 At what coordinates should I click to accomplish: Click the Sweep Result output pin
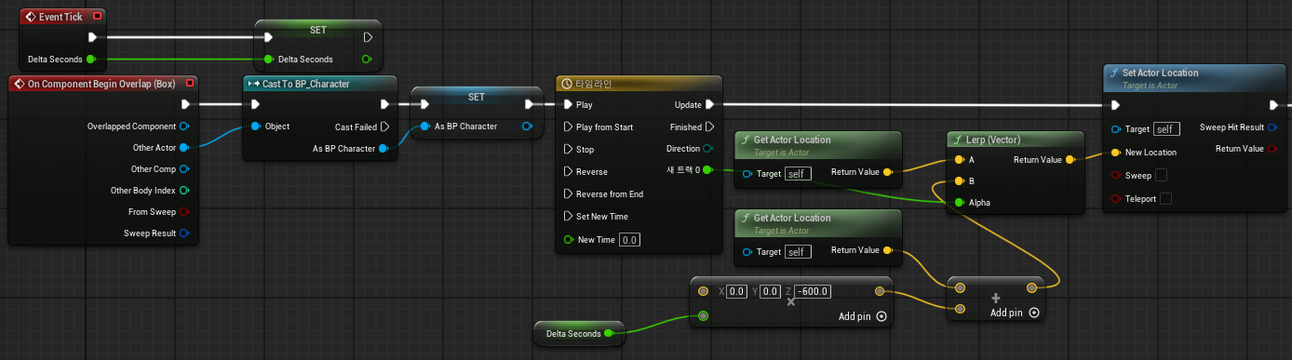[x=184, y=233]
